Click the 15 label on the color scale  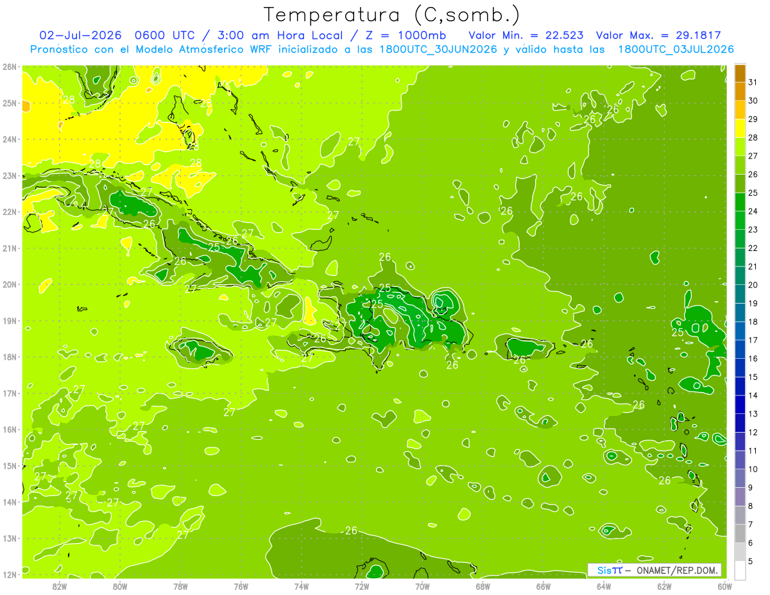click(x=753, y=377)
